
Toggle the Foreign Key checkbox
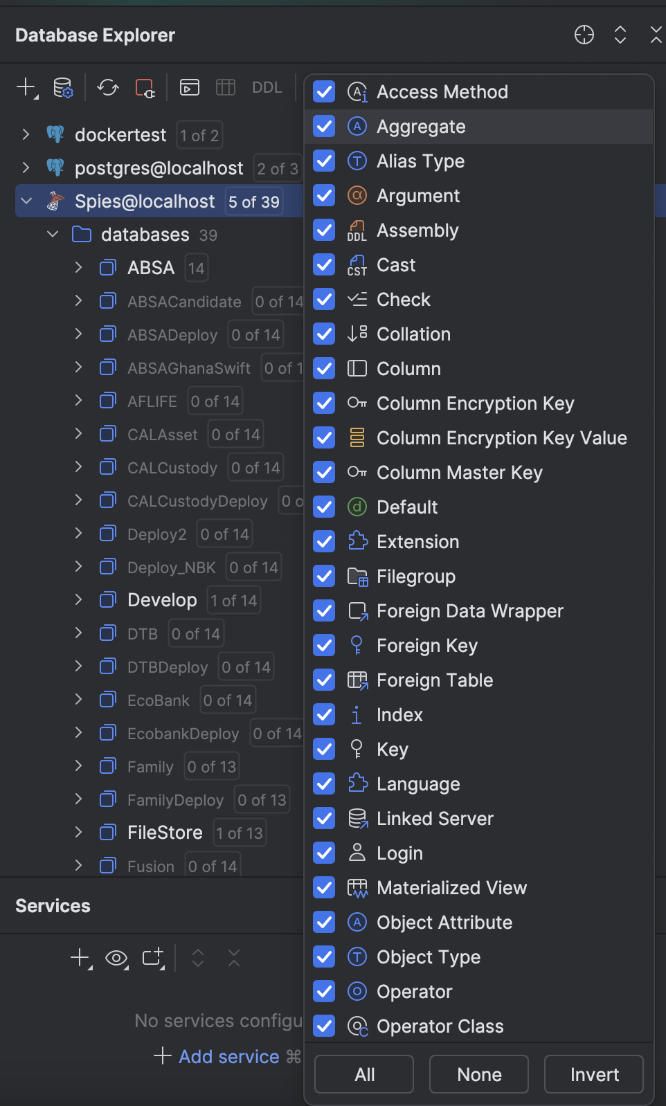click(x=324, y=646)
